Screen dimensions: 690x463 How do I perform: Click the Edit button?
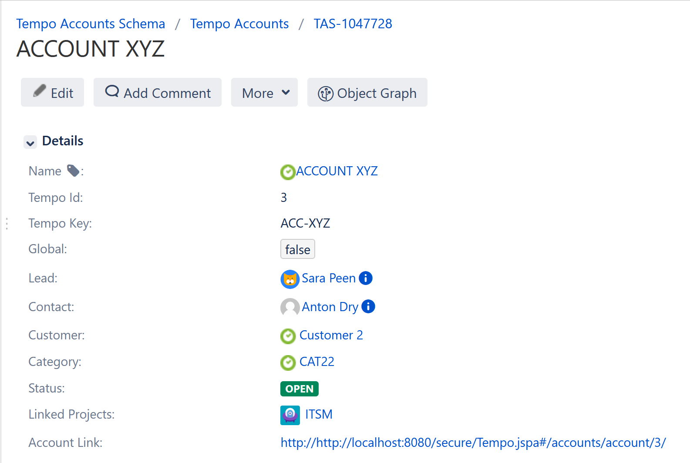pos(53,93)
